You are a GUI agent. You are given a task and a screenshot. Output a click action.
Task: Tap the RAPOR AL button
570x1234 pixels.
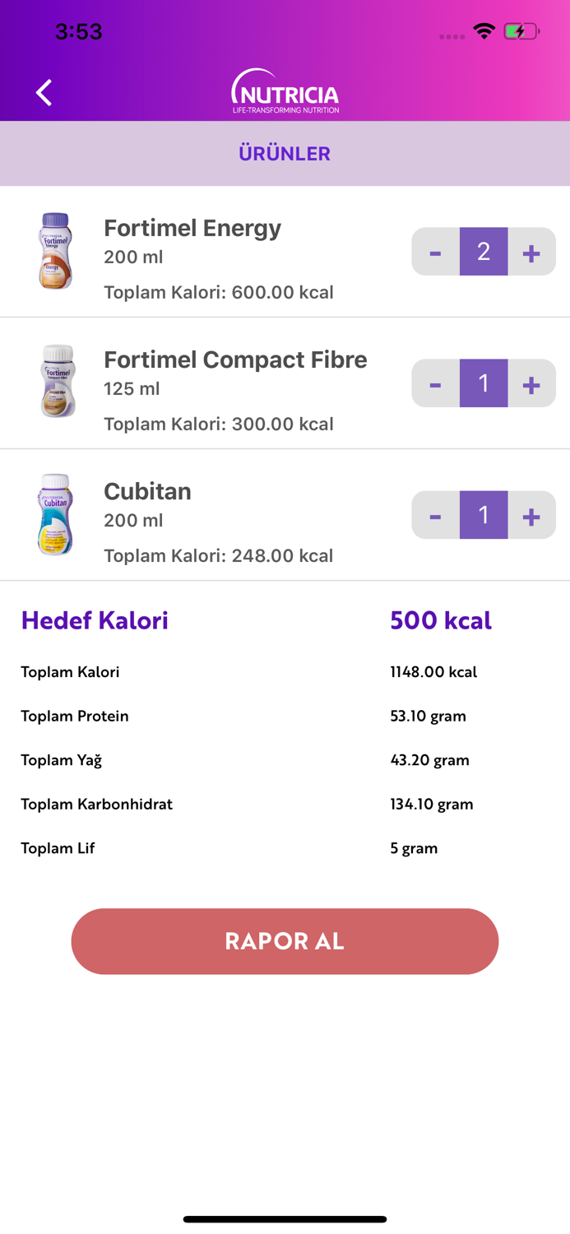coord(285,941)
